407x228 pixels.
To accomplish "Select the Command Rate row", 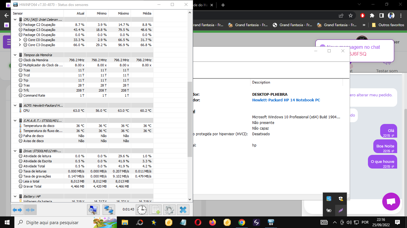I will [x=82, y=95].
